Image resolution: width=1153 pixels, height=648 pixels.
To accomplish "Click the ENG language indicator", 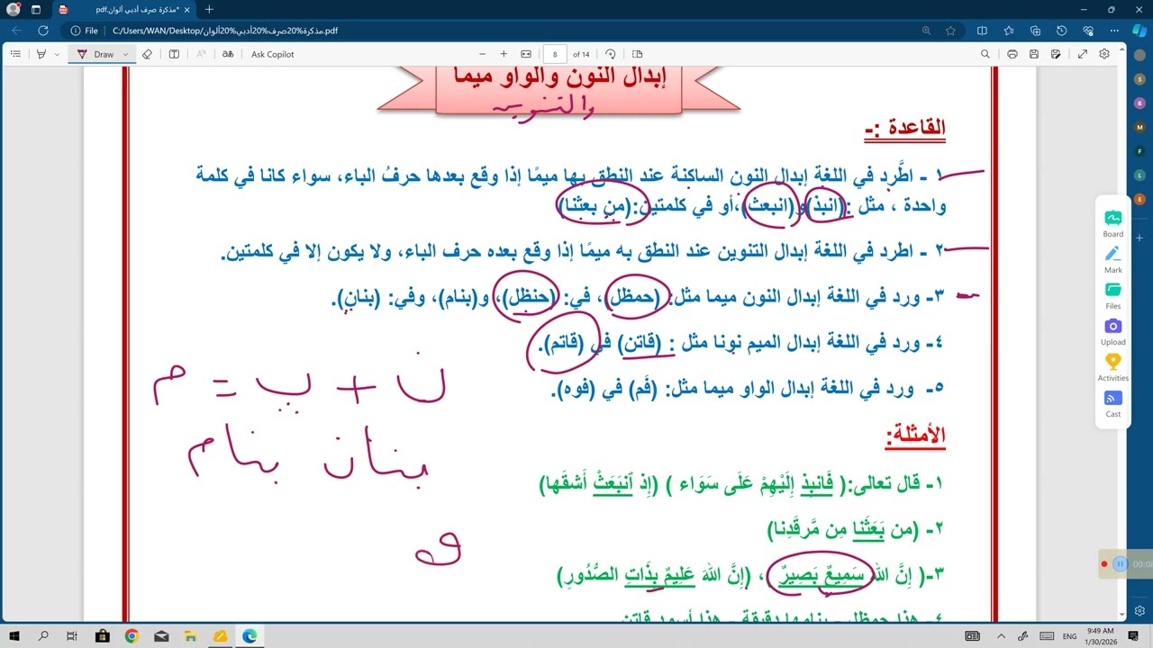I will [x=1070, y=635].
